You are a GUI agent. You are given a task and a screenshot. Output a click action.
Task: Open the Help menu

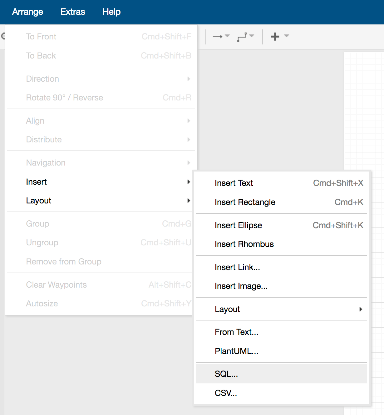[x=111, y=12]
